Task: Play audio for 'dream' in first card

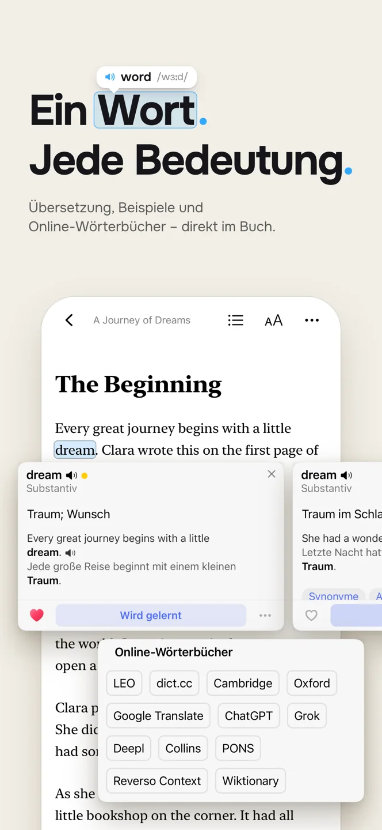Action: coord(71,476)
